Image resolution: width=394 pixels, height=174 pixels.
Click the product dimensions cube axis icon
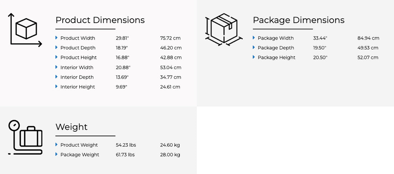pos(25,30)
